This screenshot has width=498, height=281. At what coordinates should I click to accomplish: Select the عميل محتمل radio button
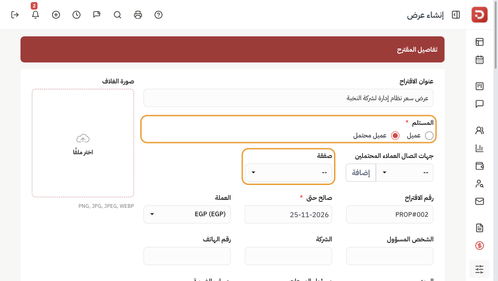tap(395, 136)
